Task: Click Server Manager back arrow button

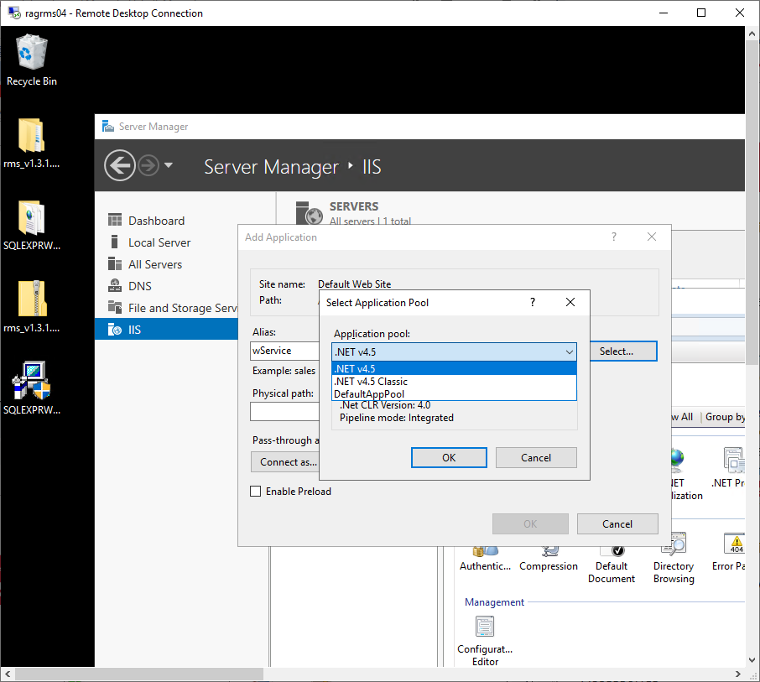Action: pyautogui.click(x=119, y=166)
